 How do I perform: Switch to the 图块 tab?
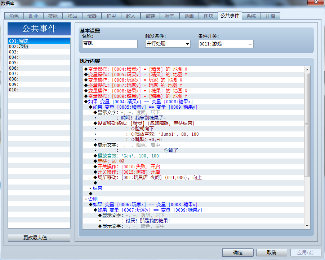[209, 16]
